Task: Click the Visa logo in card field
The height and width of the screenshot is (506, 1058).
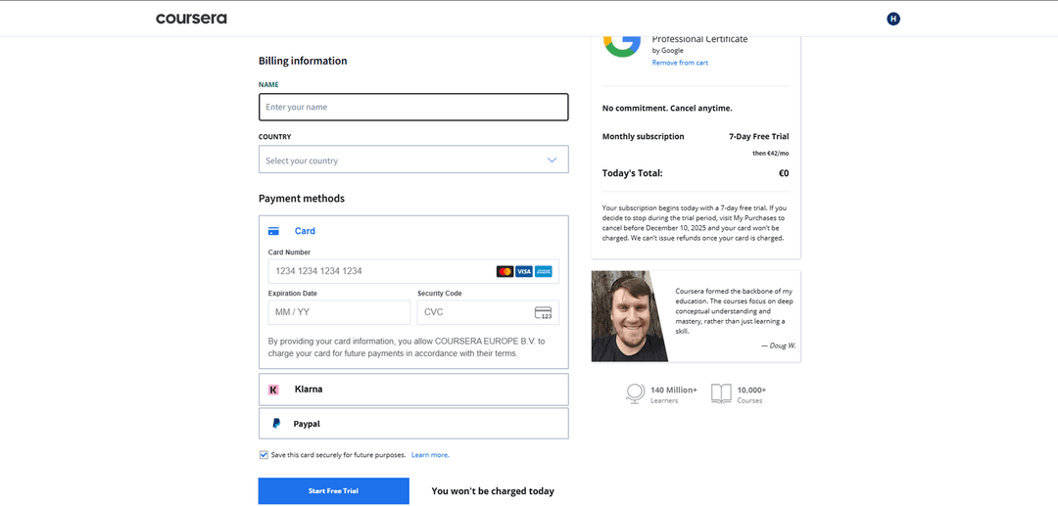Action: (523, 271)
